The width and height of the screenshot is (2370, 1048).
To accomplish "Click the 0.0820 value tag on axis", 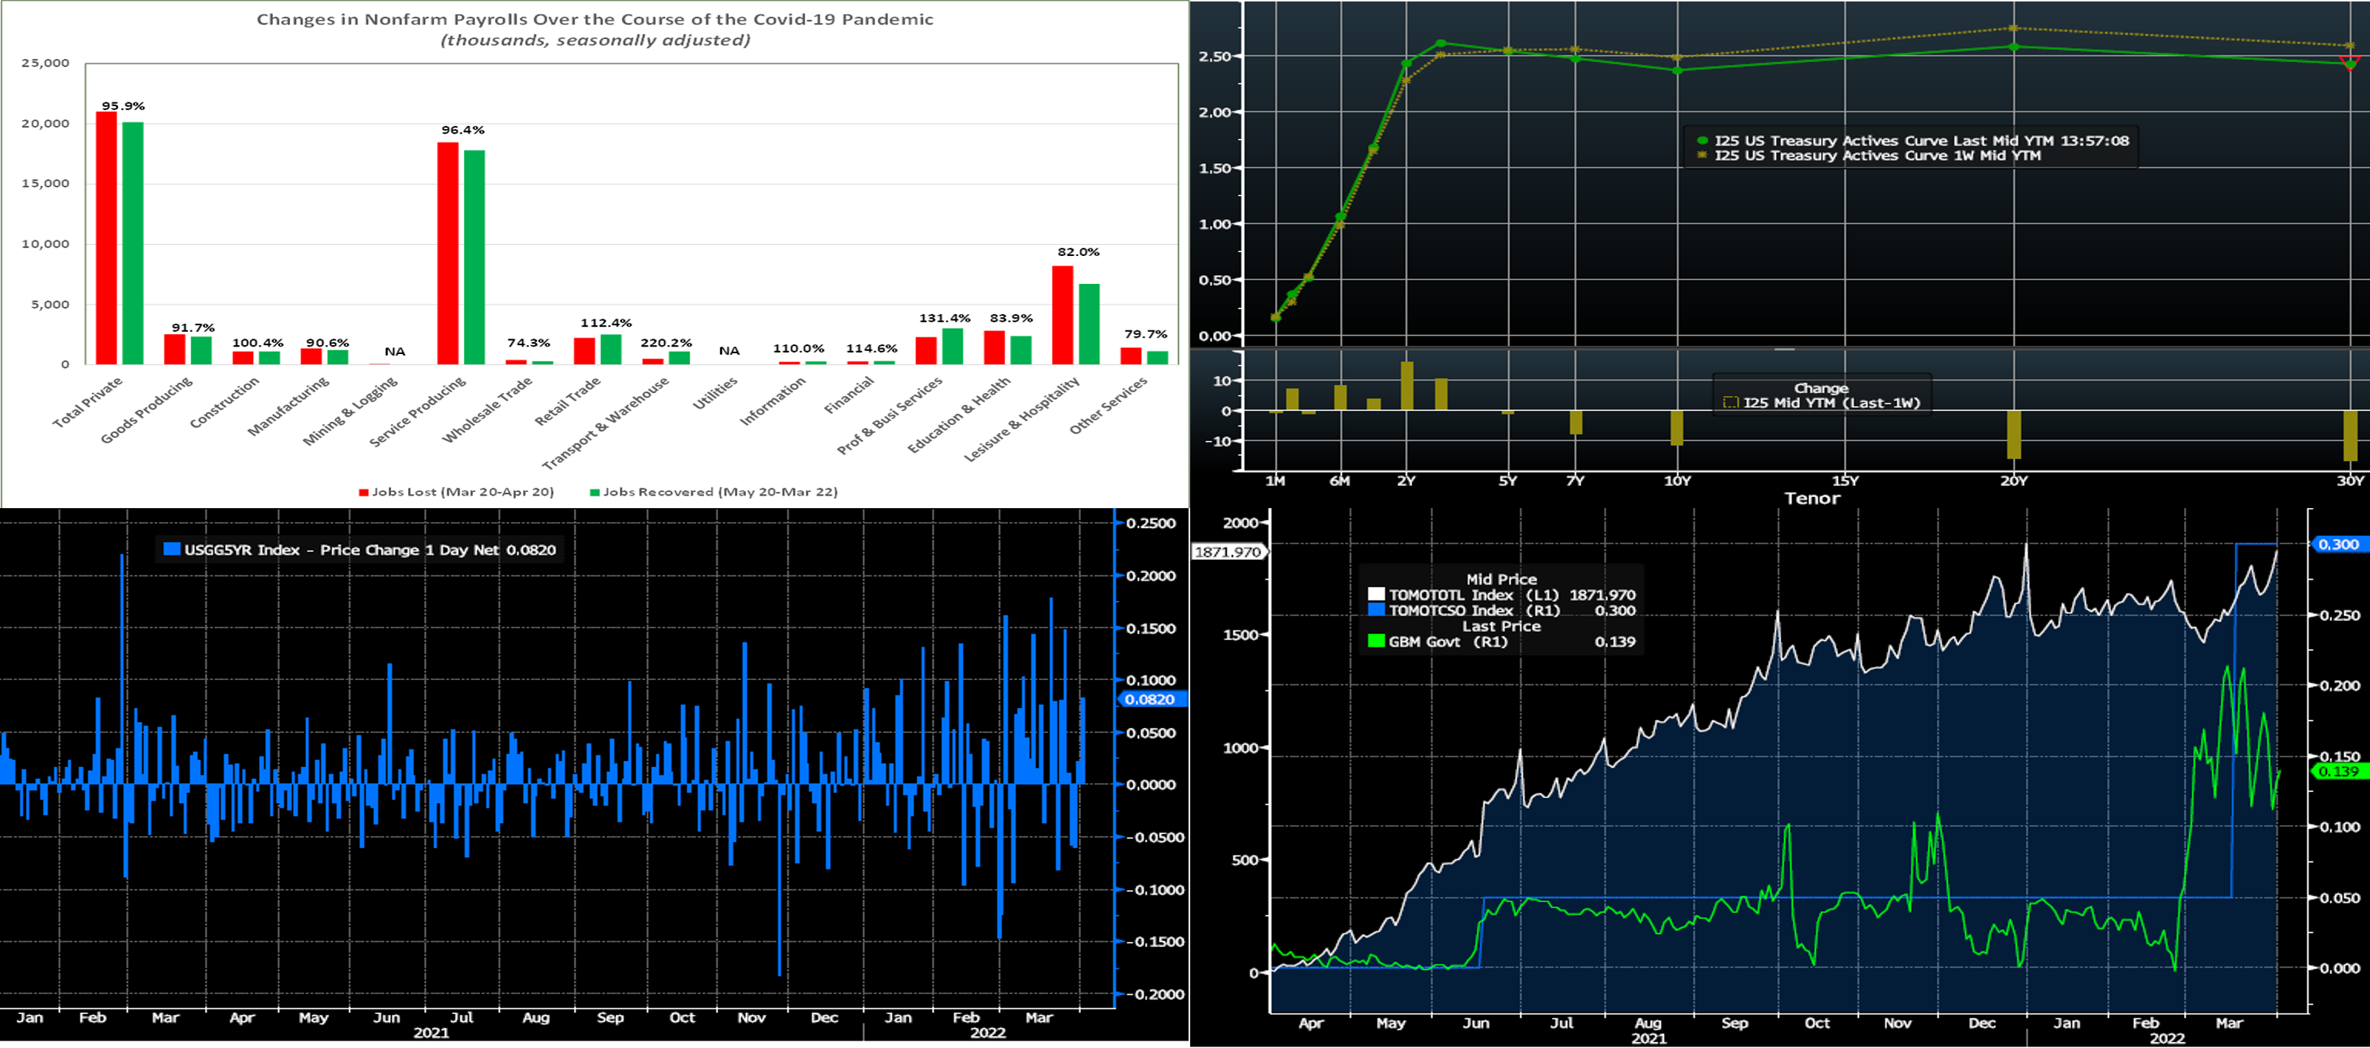I will [1150, 700].
